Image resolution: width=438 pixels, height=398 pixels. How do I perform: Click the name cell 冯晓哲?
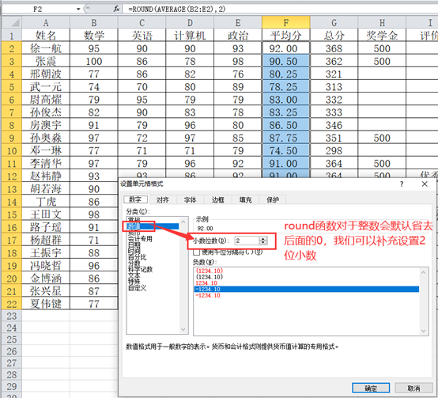(x=46, y=266)
